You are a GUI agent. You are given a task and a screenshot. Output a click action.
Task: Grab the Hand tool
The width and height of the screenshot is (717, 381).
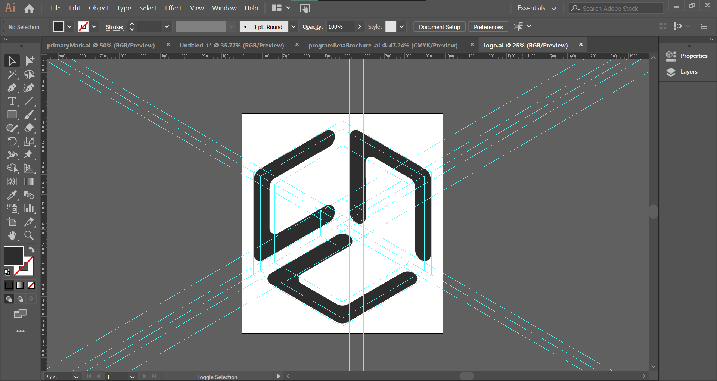pyautogui.click(x=12, y=235)
